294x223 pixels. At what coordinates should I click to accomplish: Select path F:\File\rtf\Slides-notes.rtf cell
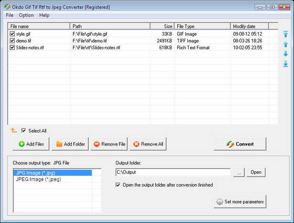(x=96, y=47)
